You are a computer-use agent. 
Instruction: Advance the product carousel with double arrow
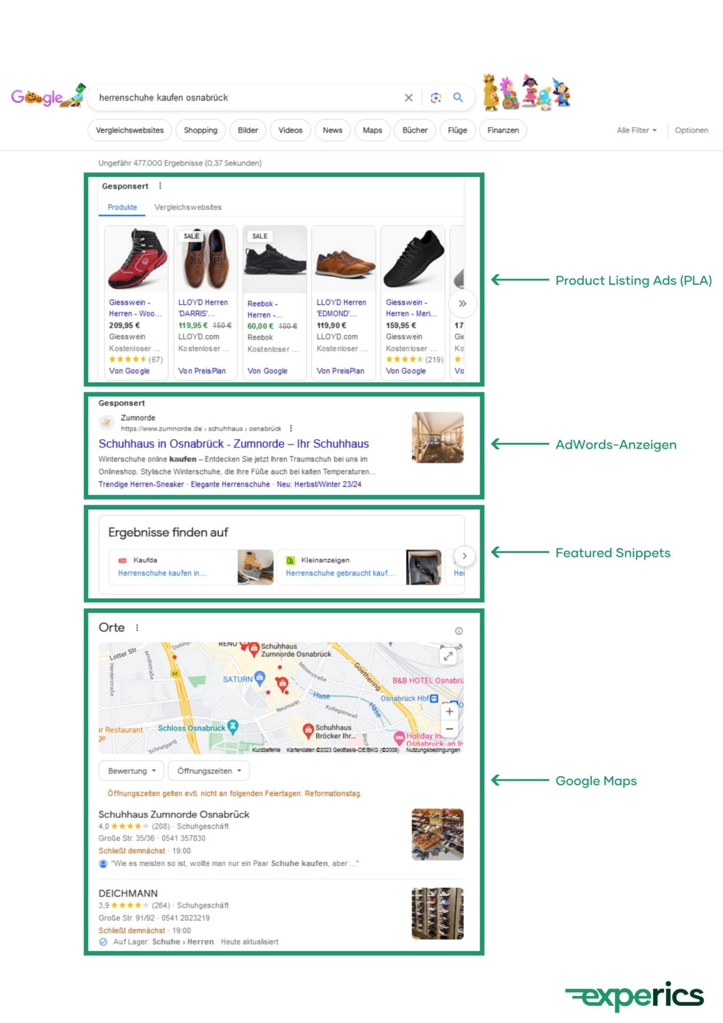tap(463, 303)
